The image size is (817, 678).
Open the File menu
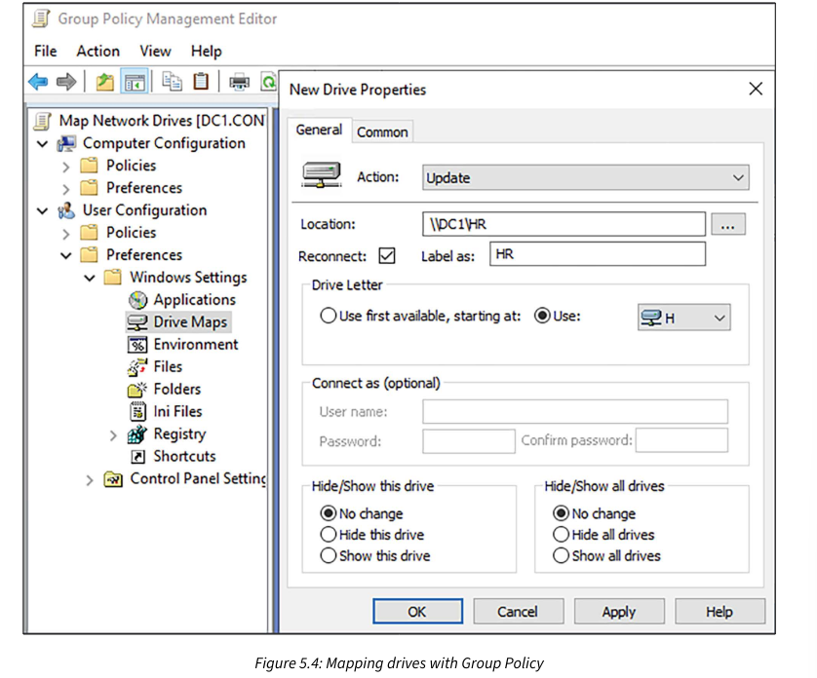pyautogui.click(x=45, y=51)
